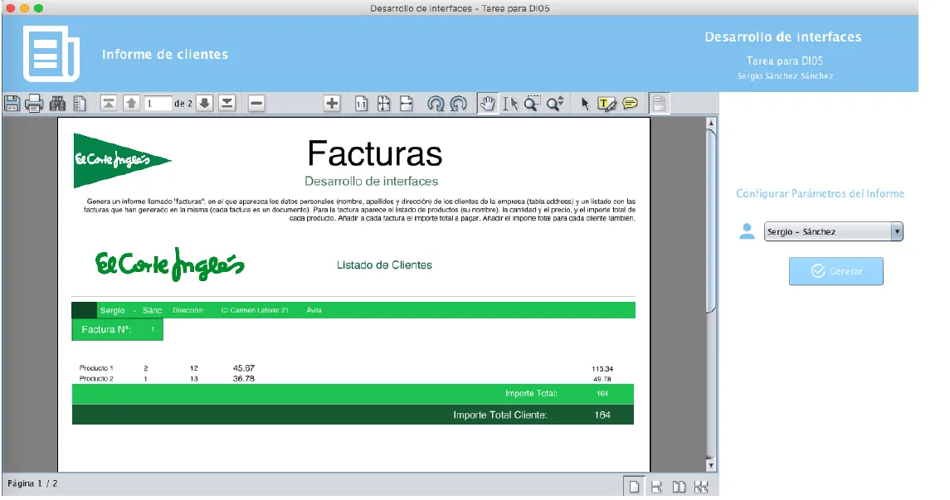Screen dimensions: 950x500
Task: Switch to continuous single page view
Action: click(x=656, y=487)
